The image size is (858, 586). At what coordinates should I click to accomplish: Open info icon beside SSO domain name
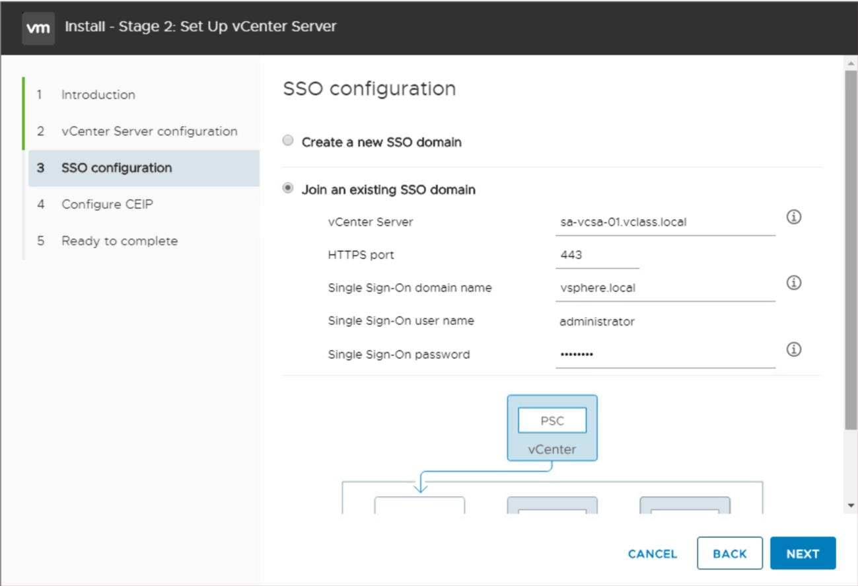794,283
